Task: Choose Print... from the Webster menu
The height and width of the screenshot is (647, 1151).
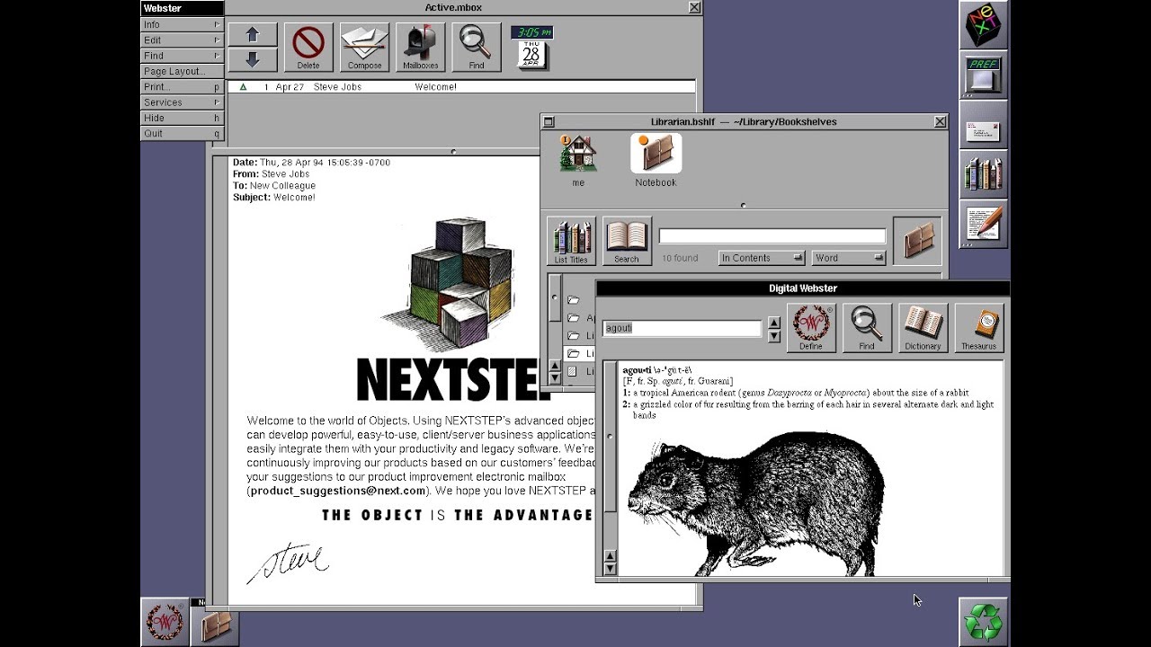Action: click(182, 87)
